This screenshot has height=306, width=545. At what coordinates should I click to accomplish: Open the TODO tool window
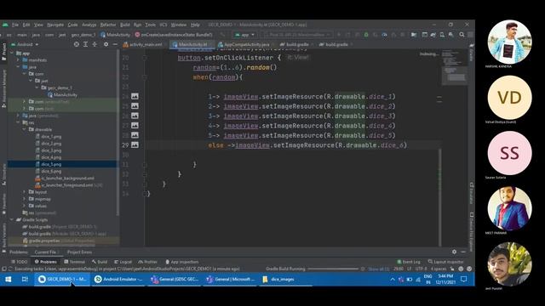[x=19, y=262]
